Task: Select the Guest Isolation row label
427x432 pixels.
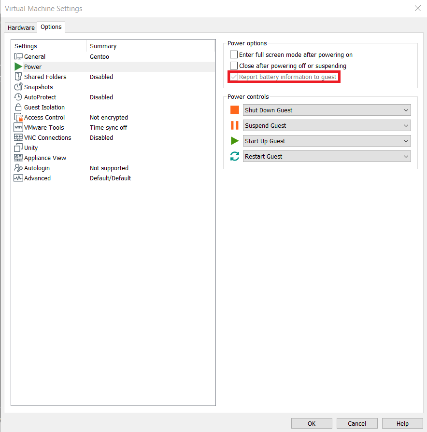Action: tap(44, 107)
